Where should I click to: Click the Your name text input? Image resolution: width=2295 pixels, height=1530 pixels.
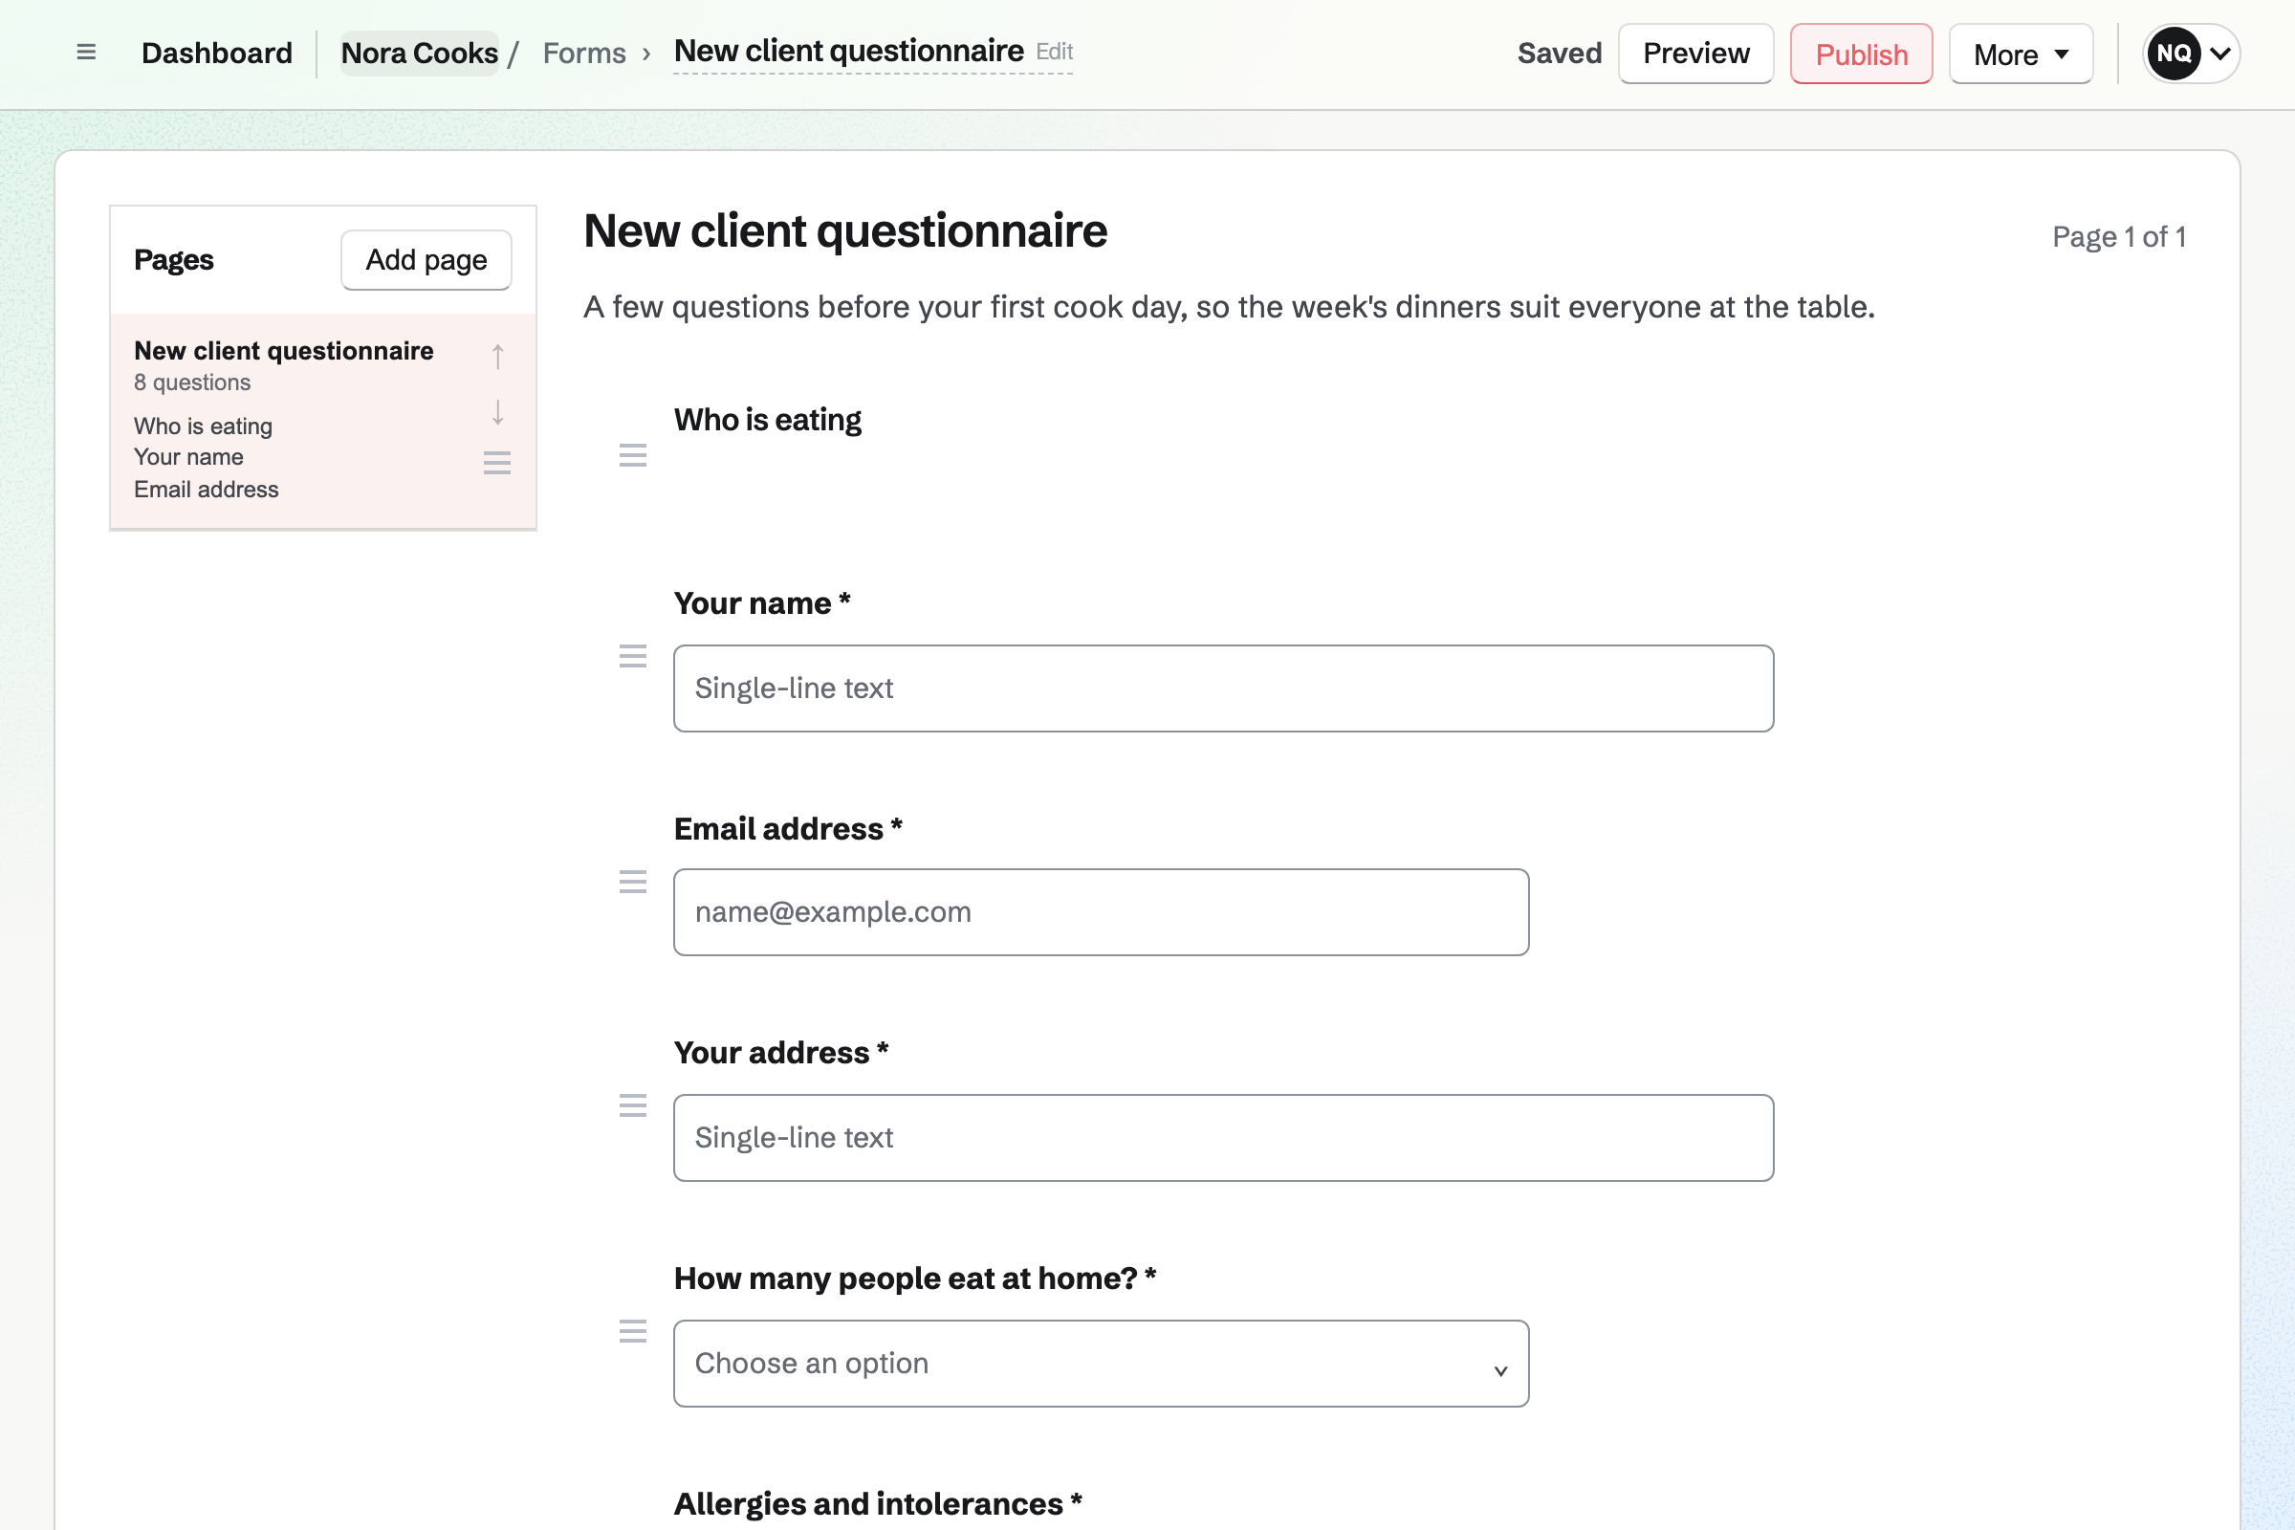(1224, 688)
